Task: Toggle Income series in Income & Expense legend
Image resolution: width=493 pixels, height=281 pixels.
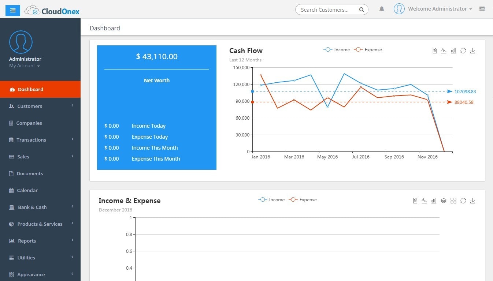Action: click(x=271, y=200)
